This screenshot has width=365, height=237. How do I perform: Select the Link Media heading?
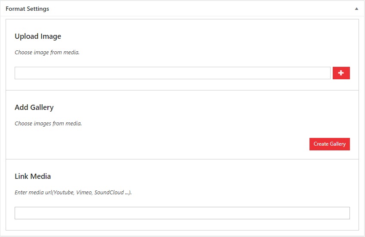tap(33, 176)
